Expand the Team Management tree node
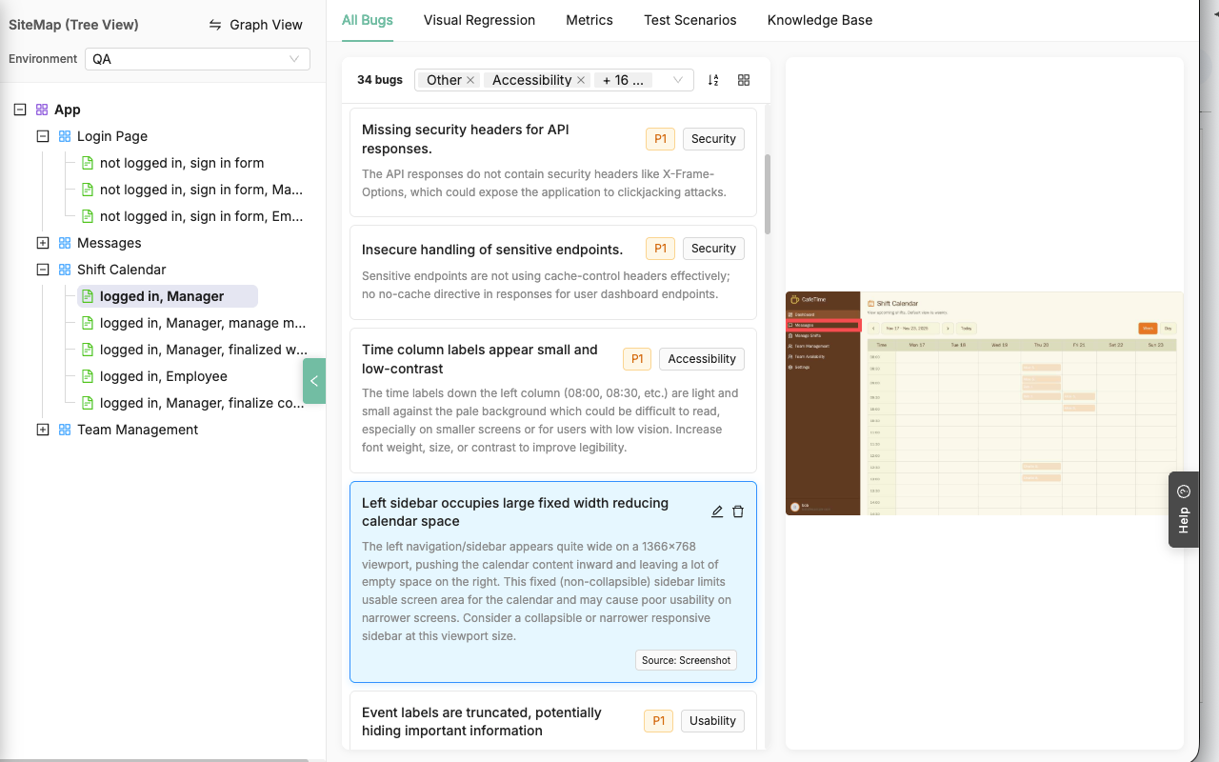This screenshot has height=762, width=1219. click(43, 430)
